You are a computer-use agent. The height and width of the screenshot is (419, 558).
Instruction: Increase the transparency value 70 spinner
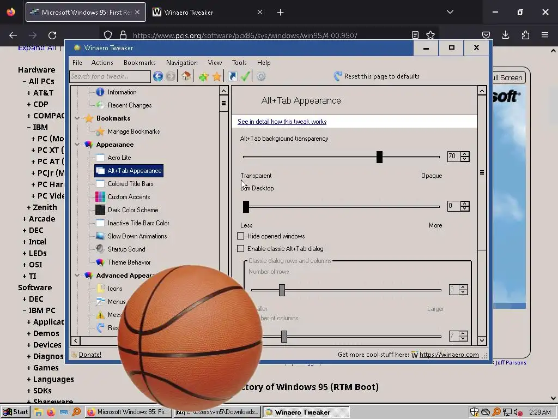(x=465, y=154)
